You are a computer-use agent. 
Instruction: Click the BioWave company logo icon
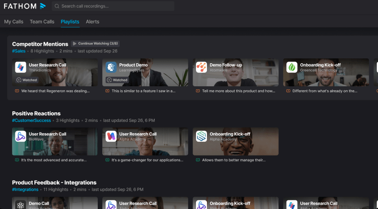pyautogui.click(x=20, y=136)
